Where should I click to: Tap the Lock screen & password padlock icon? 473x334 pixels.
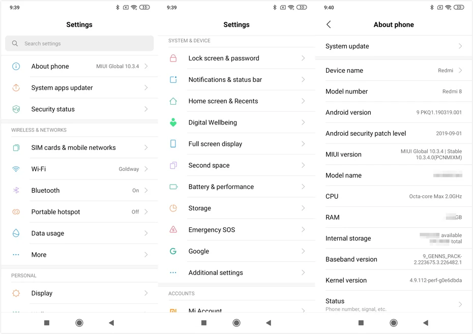[173, 58]
